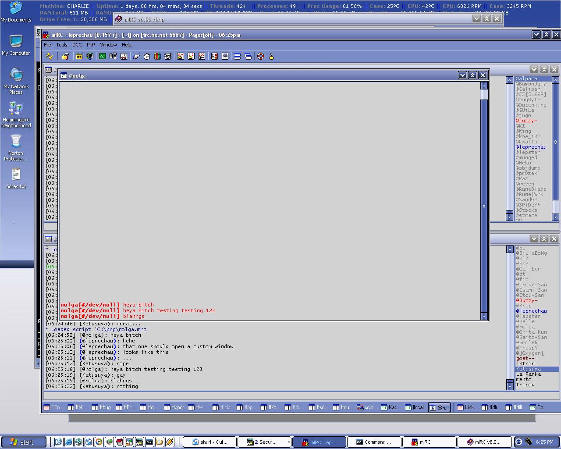
Task: Open the Remote scripts toolbar icon
Action: (124, 56)
